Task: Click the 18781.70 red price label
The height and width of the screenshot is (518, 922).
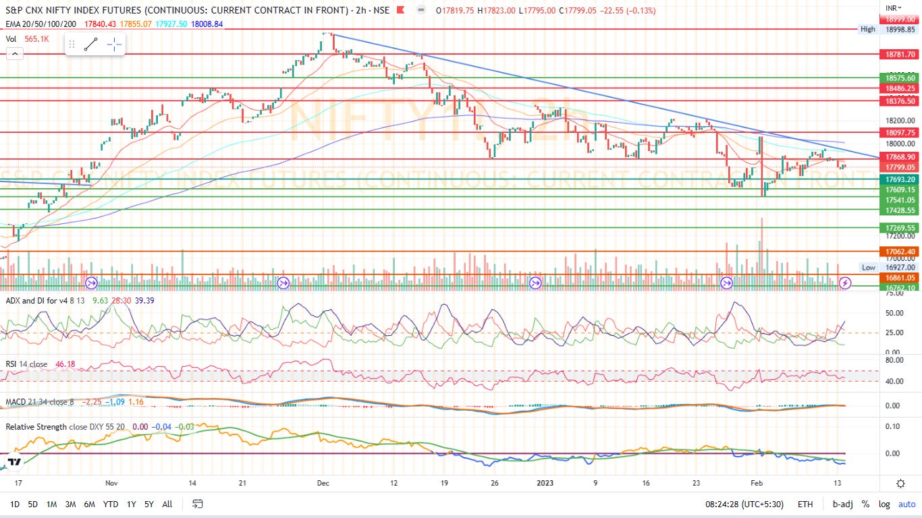Action: 900,54
